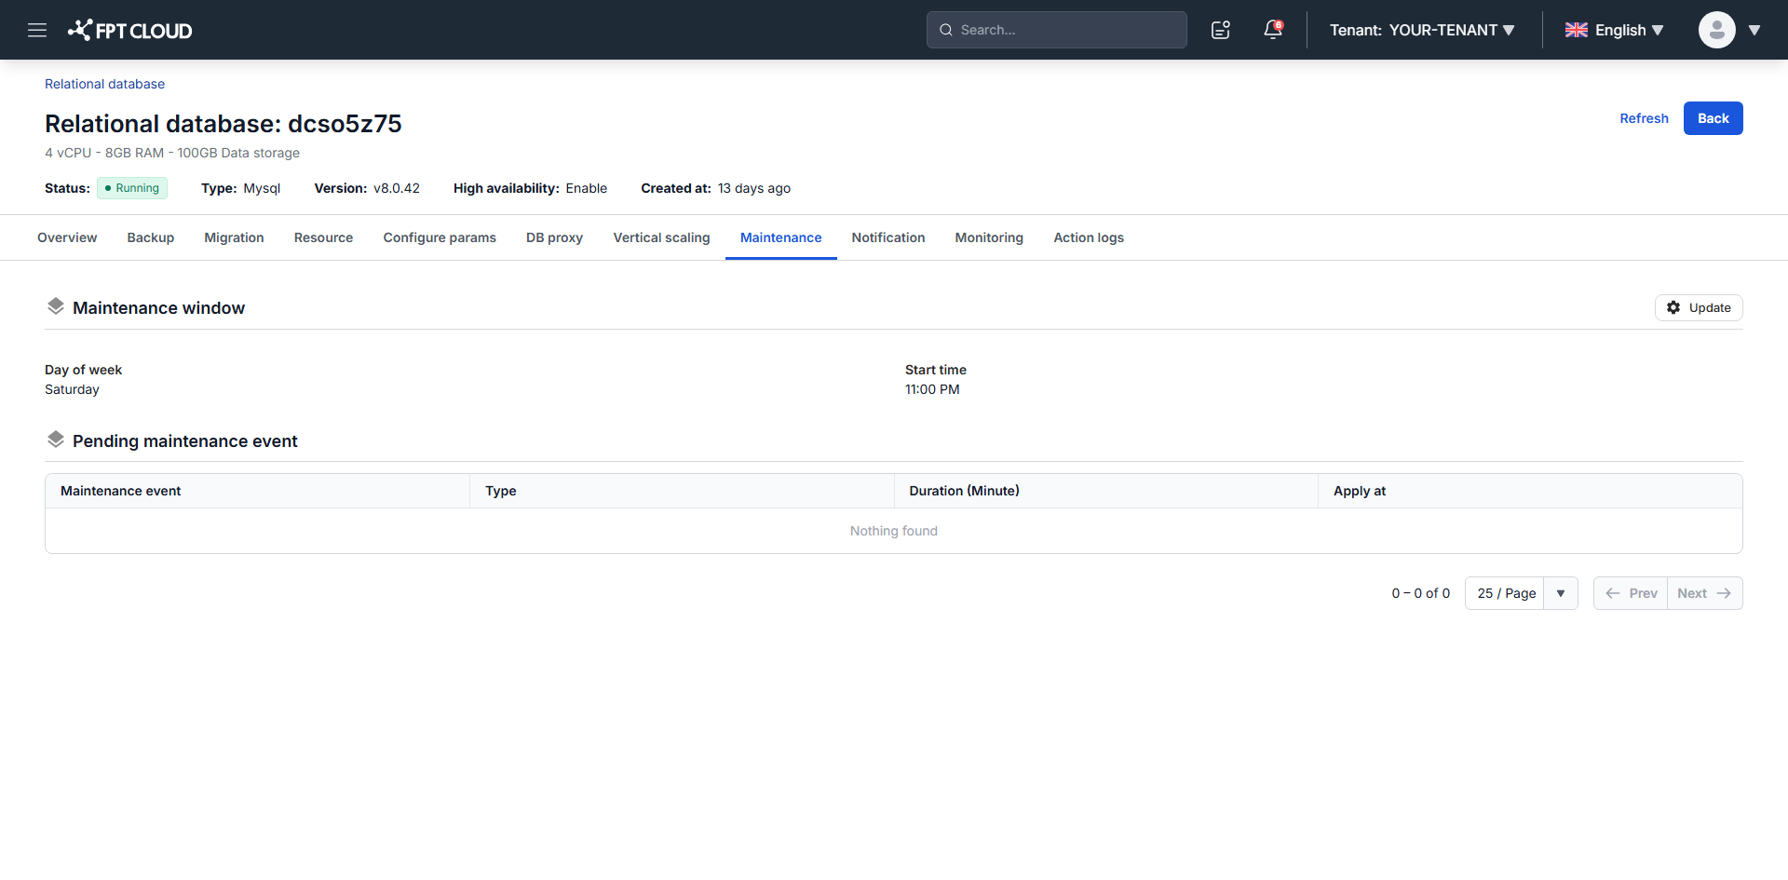Open the Migration tab
This screenshot has height=880, width=1788.
(x=234, y=237)
